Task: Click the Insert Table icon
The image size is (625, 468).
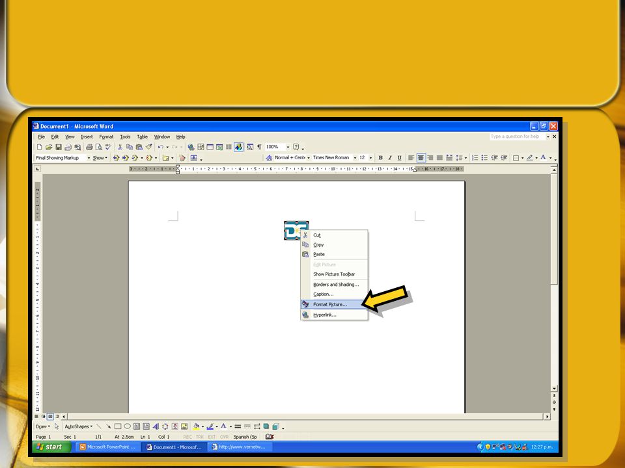Action: [210, 148]
